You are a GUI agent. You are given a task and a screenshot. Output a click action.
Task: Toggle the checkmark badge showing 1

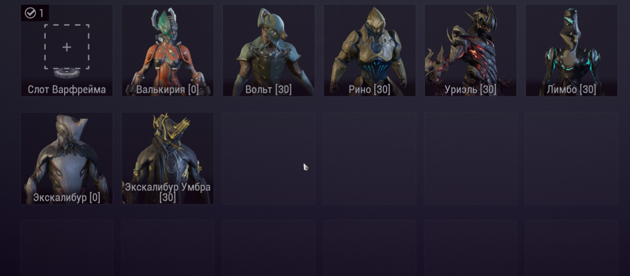(35, 13)
